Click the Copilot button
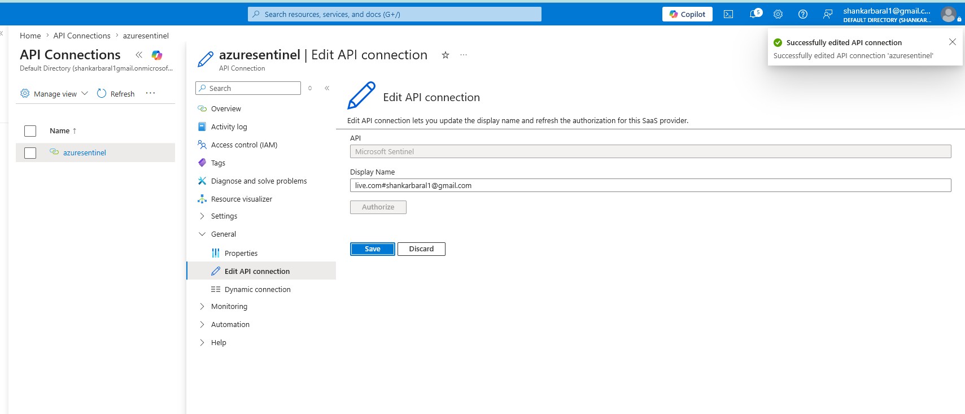 coord(687,14)
